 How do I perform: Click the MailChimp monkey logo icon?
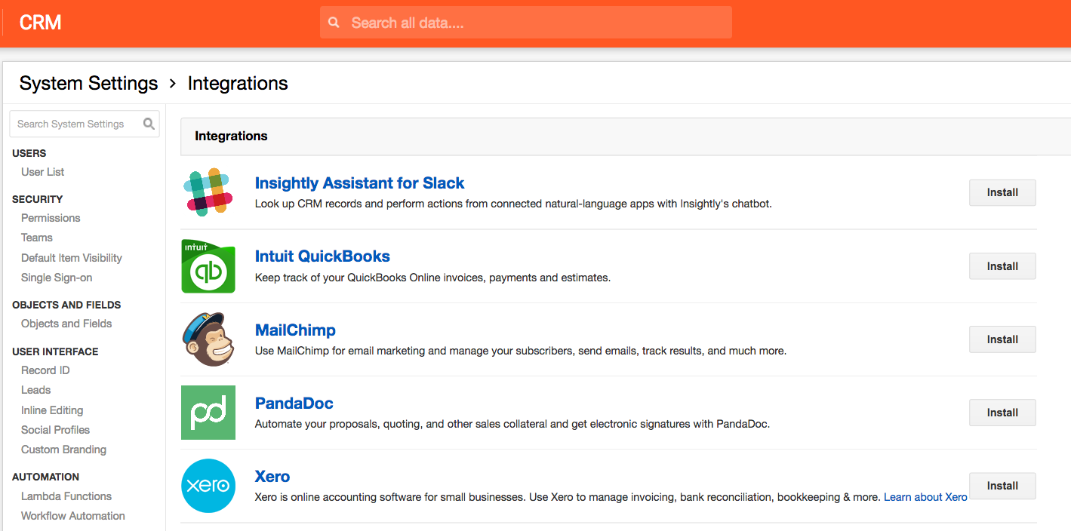206,339
